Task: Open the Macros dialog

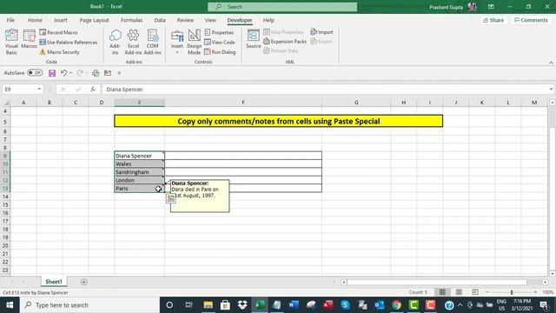Action: coord(29,39)
